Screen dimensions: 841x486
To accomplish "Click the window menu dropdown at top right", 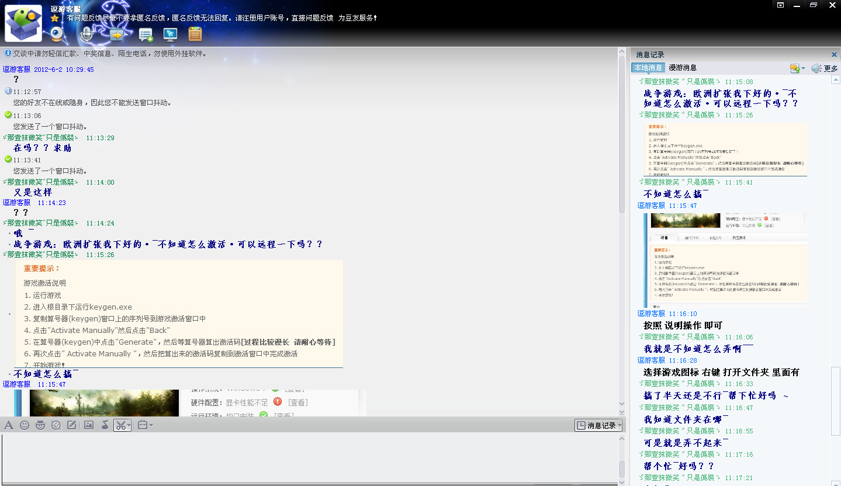I will tap(780, 5).
